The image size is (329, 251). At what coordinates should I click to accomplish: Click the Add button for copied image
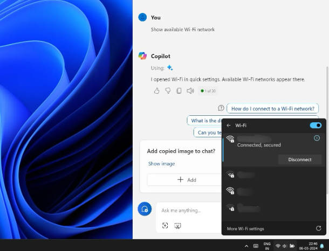click(x=184, y=180)
